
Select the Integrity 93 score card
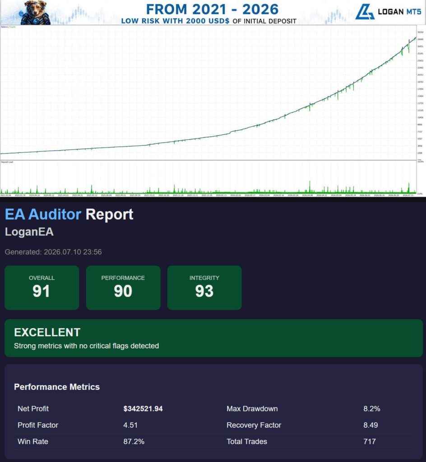pyautogui.click(x=204, y=287)
